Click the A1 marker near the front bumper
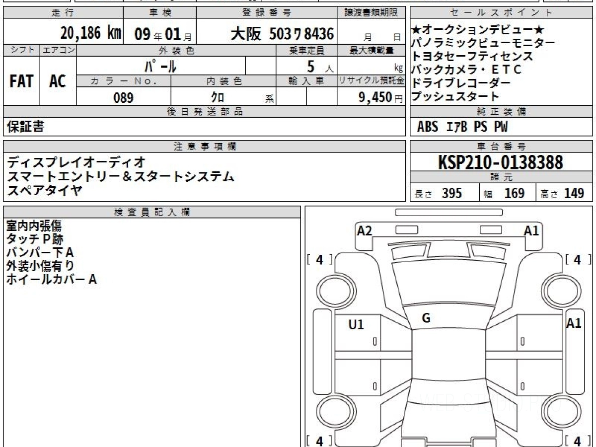The image size is (596, 447). coord(531,230)
